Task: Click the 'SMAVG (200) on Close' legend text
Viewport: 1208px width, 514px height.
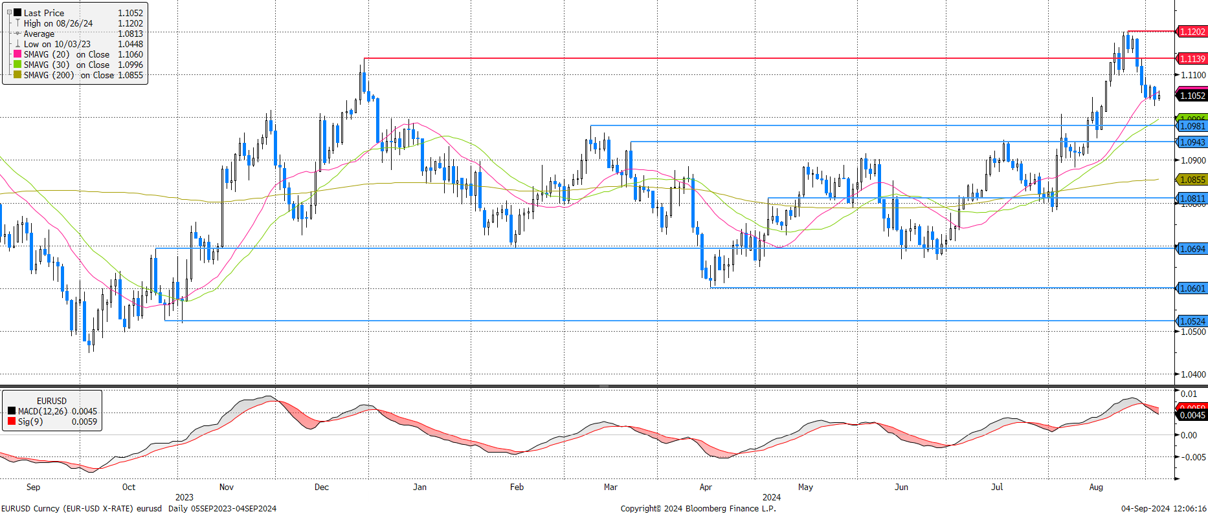Action: tap(69, 75)
